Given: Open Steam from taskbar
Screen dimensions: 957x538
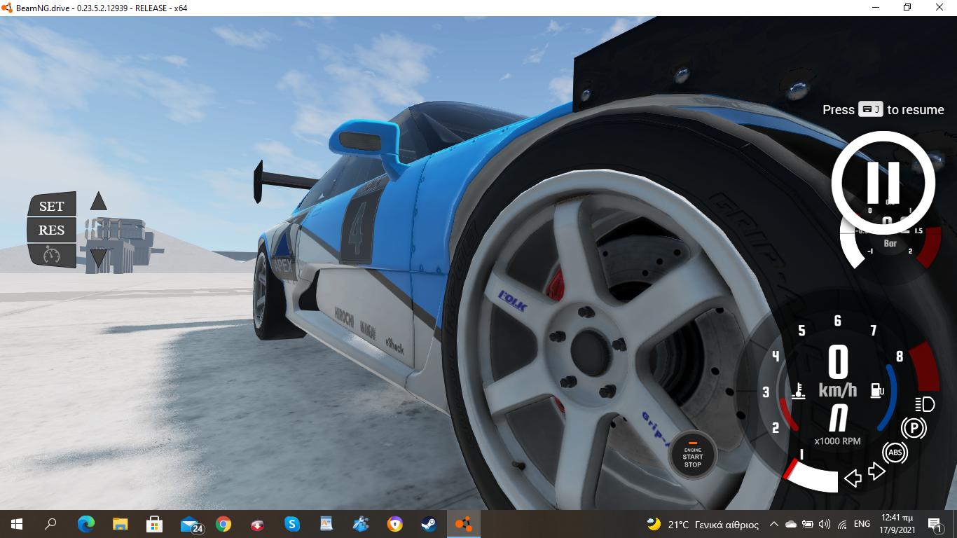Looking at the screenshot, I should tap(429, 523).
